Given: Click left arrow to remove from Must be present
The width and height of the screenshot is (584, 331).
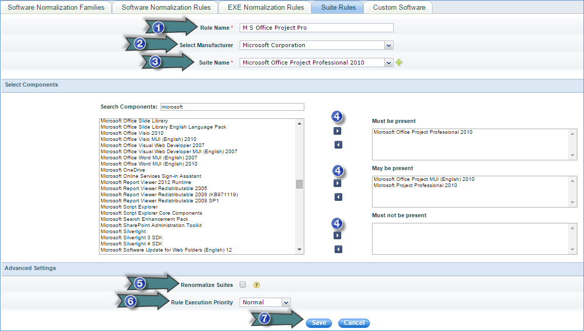Looking at the screenshot, I should [x=338, y=145].
